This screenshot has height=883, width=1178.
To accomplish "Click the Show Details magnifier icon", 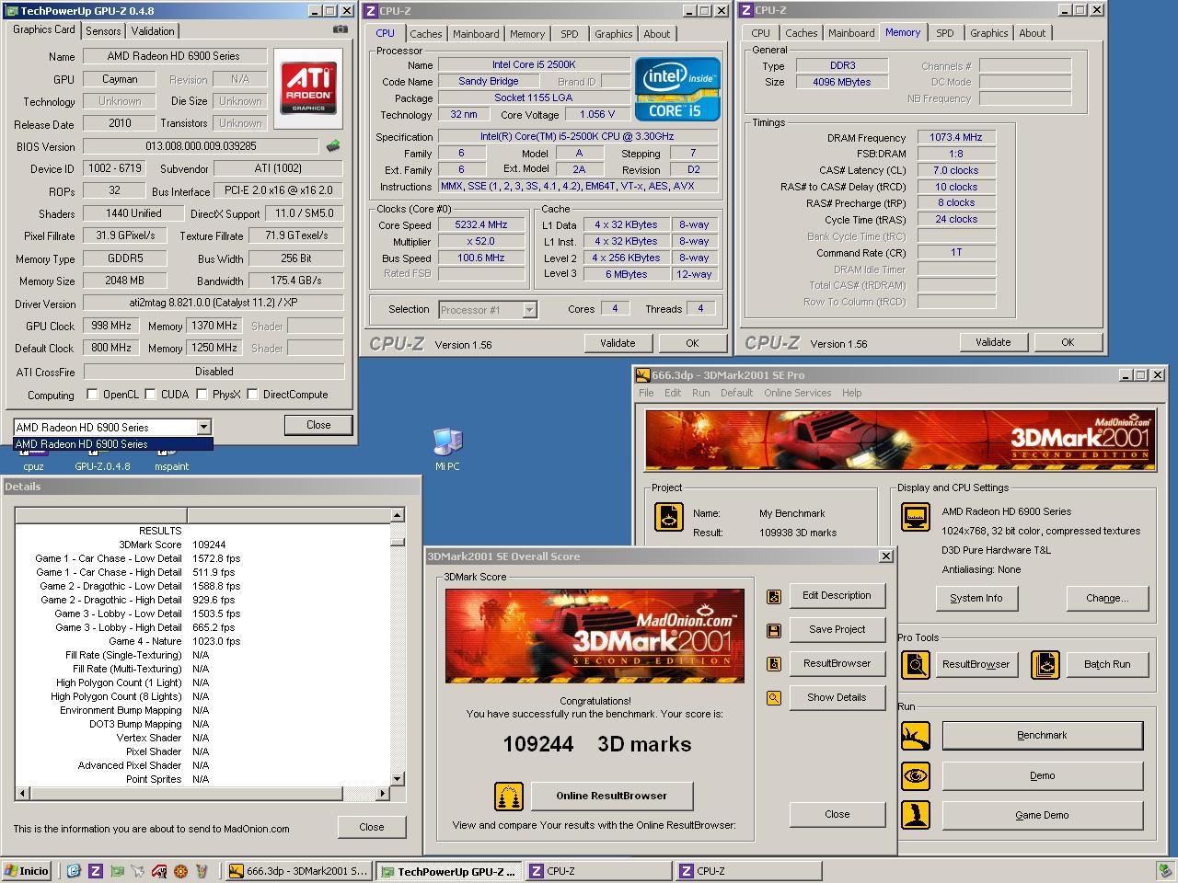I will (x=774, y=698).
